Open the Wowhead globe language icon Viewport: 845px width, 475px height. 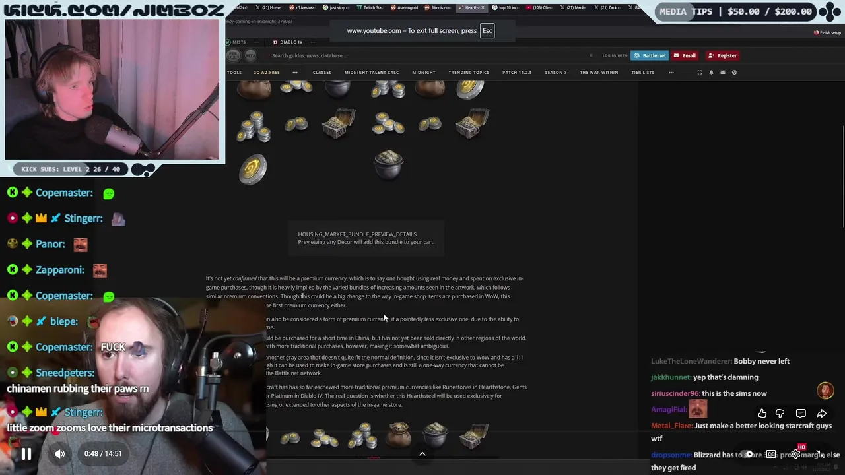pos(734,73)
